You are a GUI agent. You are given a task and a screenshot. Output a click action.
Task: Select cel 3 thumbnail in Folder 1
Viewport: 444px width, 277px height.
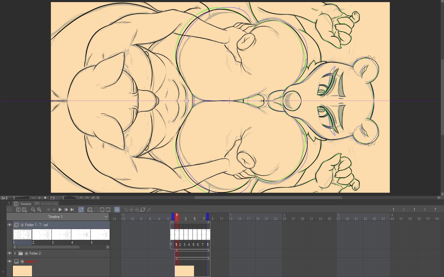pyautogui.click(x=61, y=234)
